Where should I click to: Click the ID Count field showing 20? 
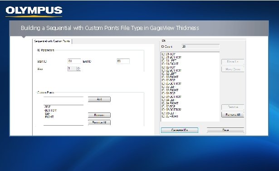[x=201, y=46]
